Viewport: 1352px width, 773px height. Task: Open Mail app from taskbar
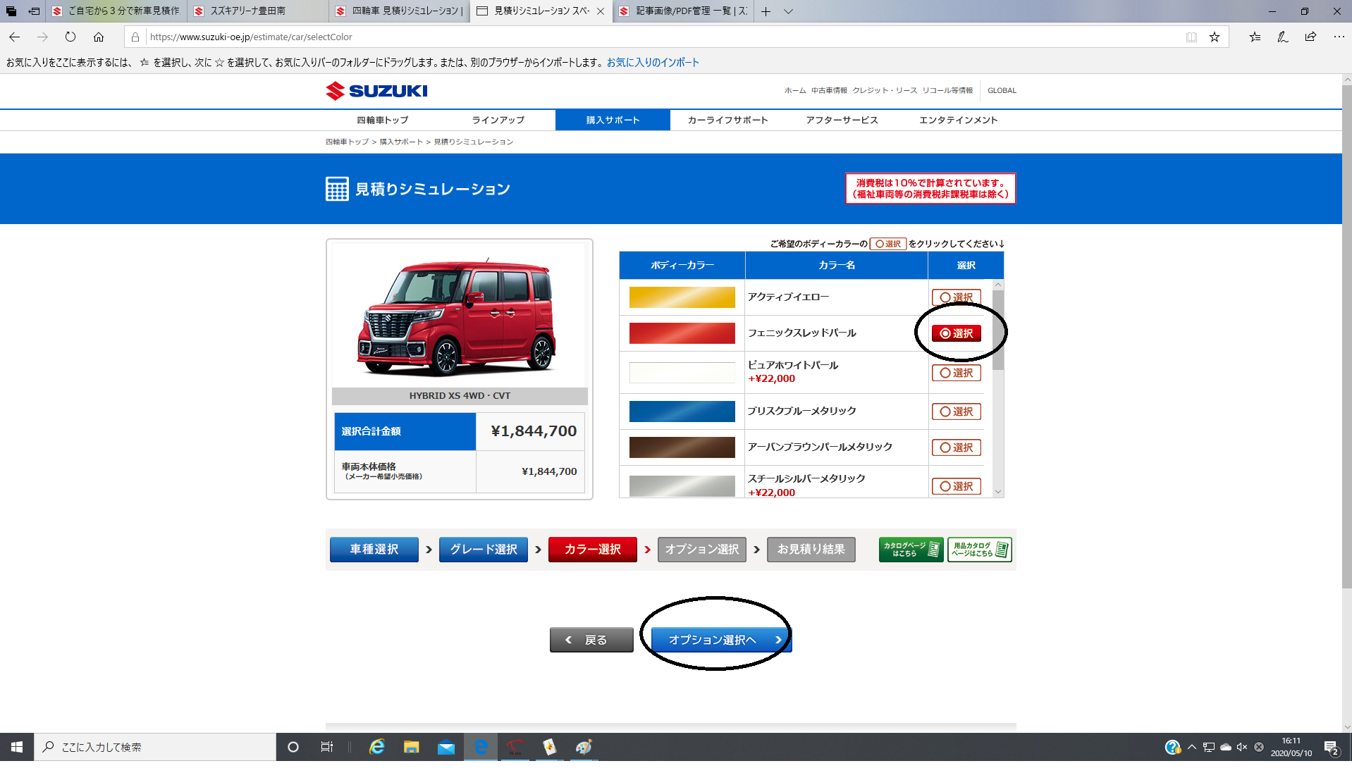(x=446, y=747)
